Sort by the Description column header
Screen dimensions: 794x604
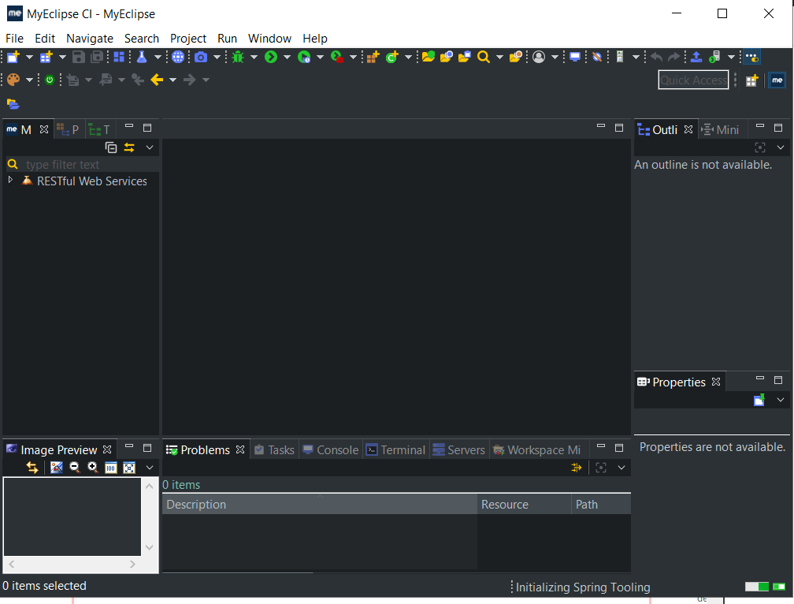point(320,505)
